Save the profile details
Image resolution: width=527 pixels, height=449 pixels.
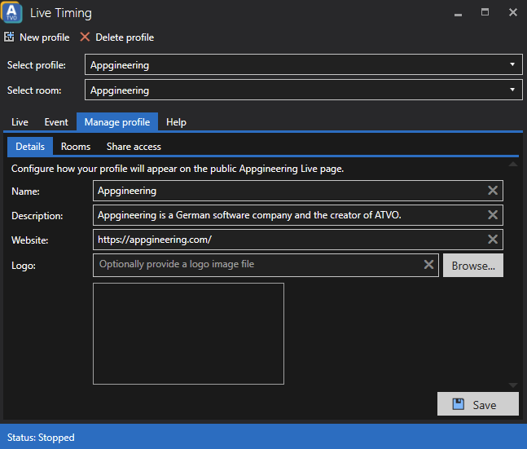click(477, 404)
